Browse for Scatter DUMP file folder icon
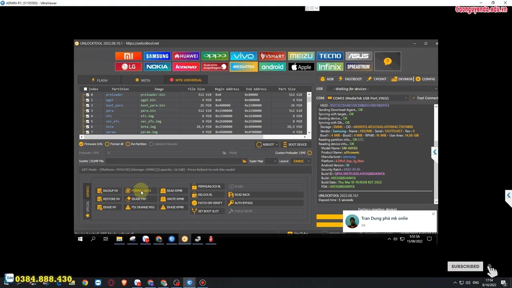 244,161
